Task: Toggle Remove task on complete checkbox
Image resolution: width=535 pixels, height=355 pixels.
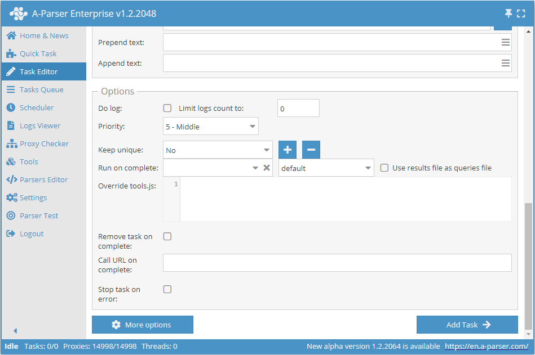Action: 167,236
